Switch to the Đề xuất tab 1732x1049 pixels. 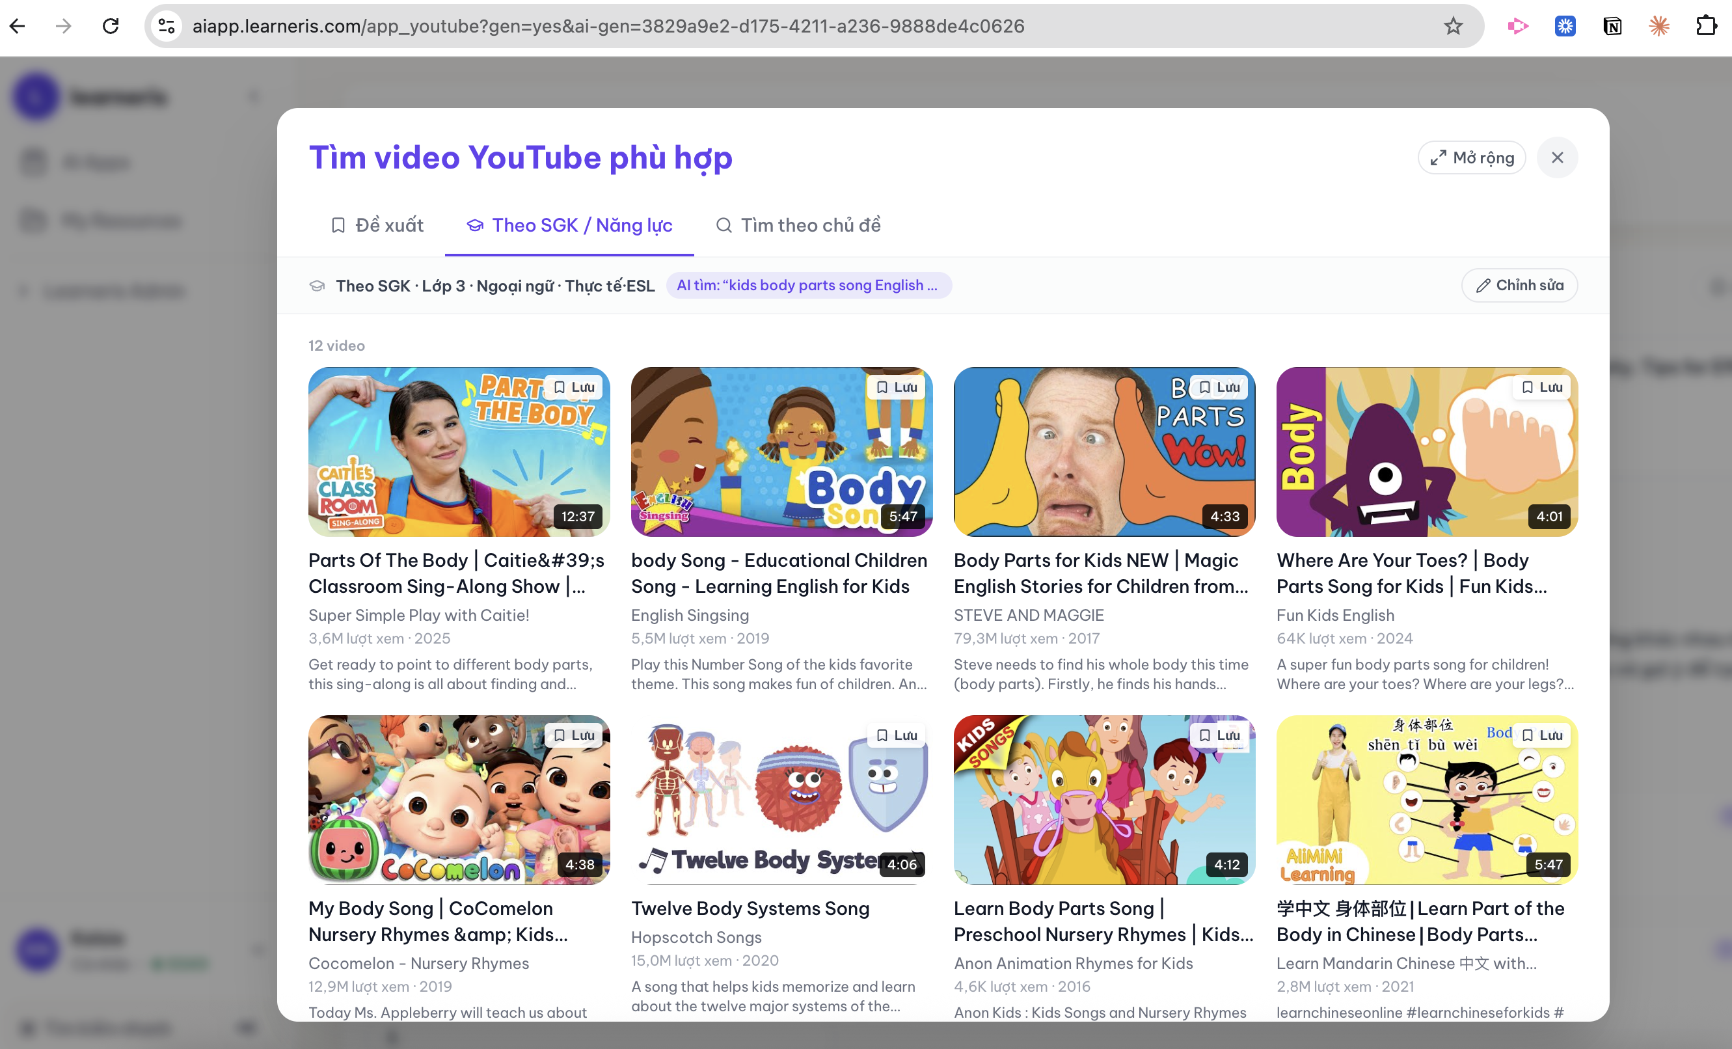[x=377, y=225]
